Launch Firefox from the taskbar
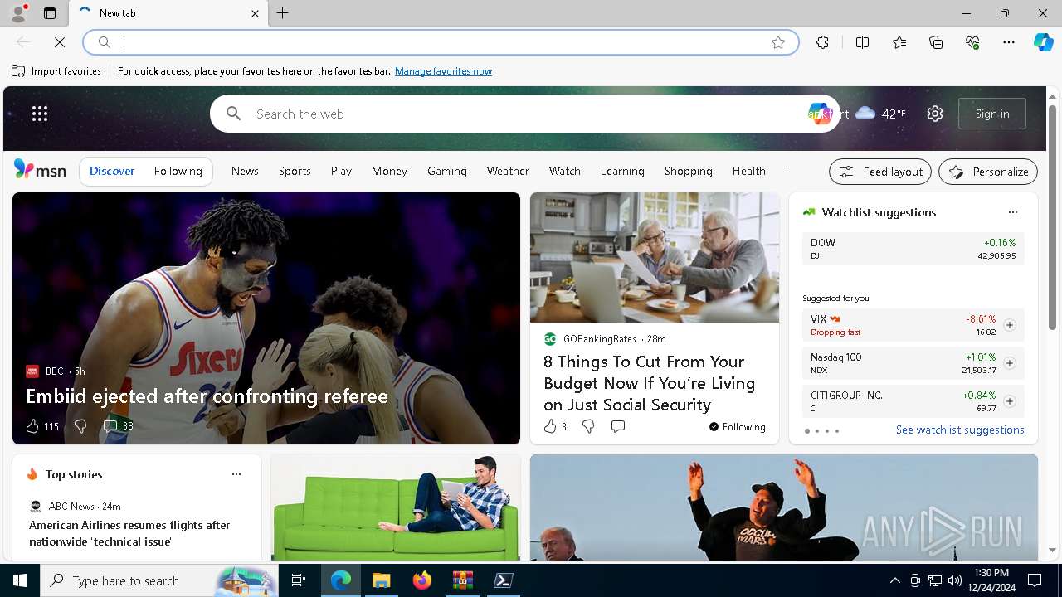This screenshot has height=597, width=1062. pyautogui.click(x=422, y=580)
